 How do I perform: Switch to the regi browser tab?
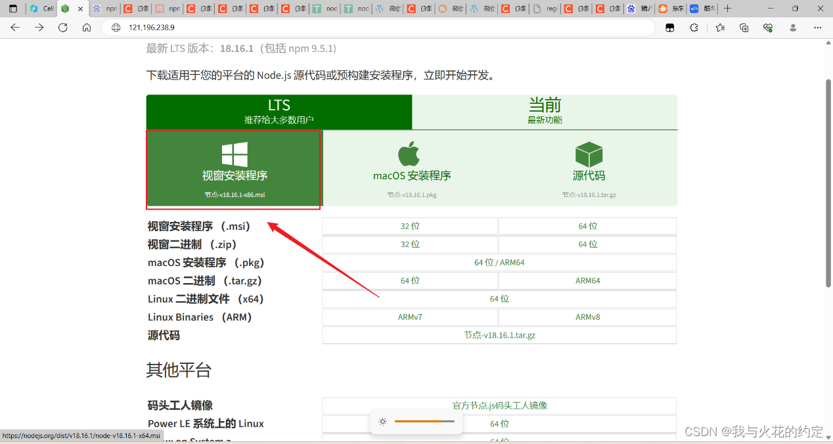(x=545, y=9)
